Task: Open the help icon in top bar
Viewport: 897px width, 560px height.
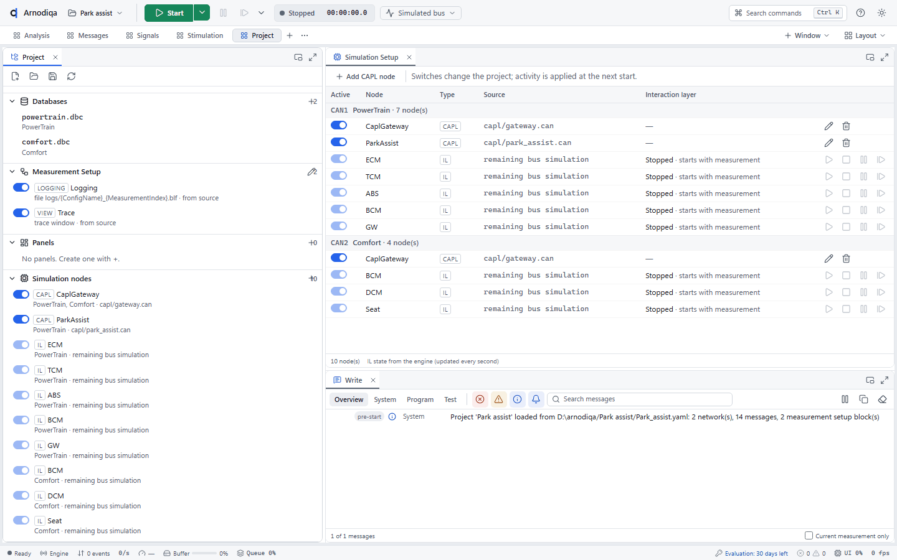Action: tap(860, 13)
